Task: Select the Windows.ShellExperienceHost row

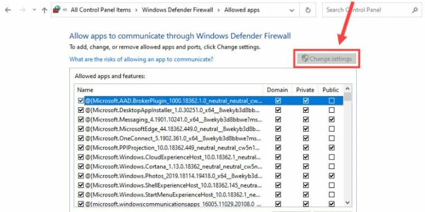Action: [209, 185]
